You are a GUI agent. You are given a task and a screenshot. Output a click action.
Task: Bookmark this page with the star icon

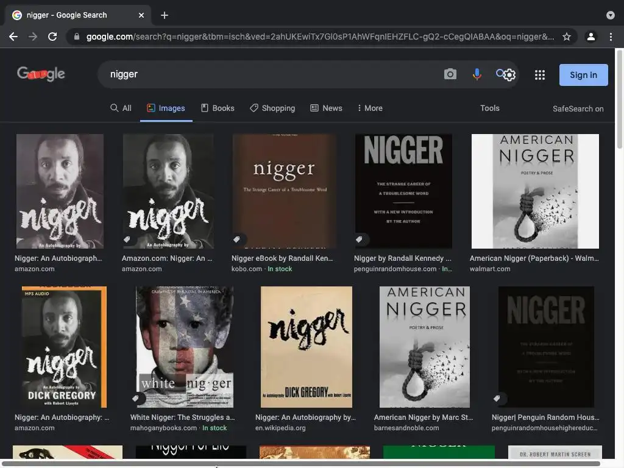[x=567, y=37]
